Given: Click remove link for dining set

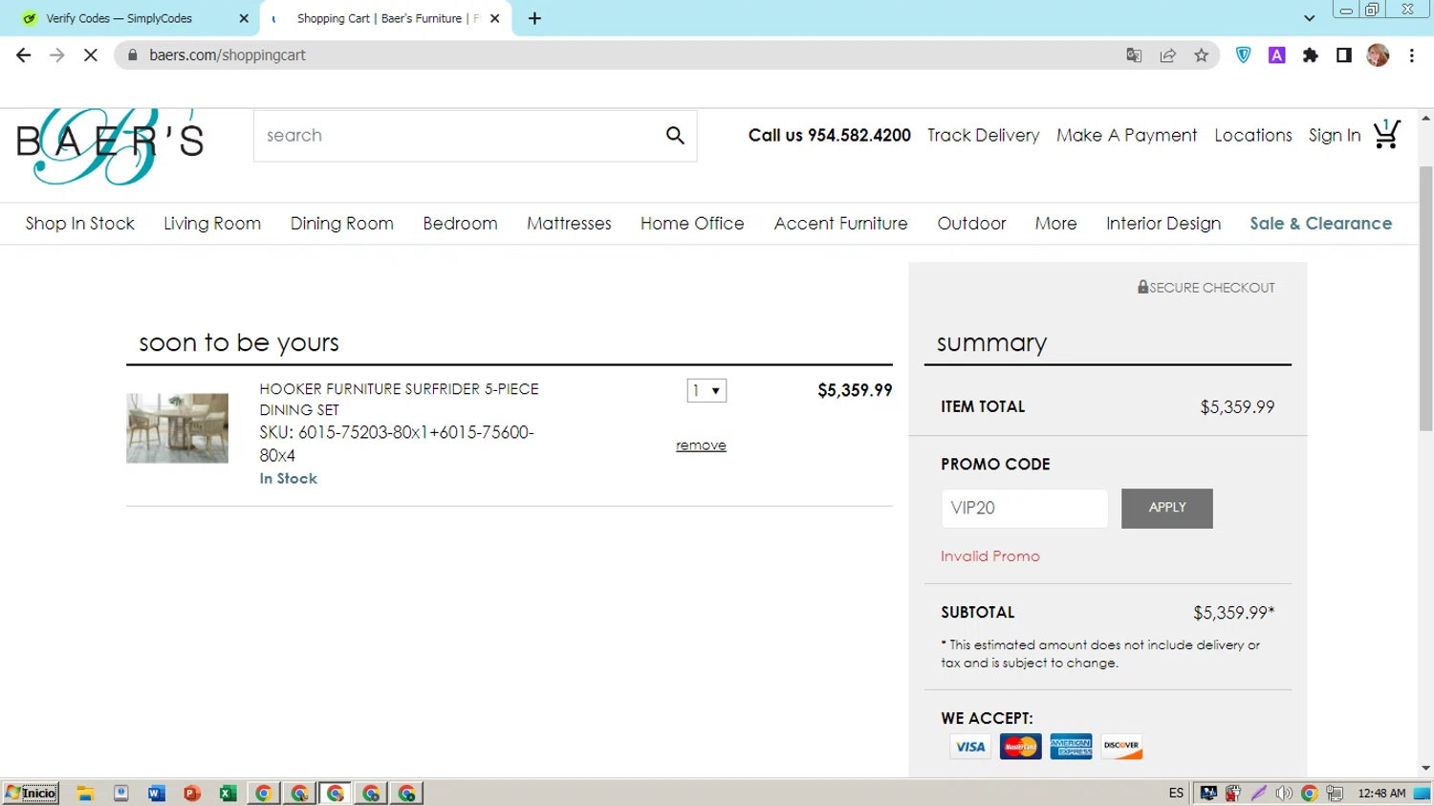Looking at the screenshot, I should point(701,446).
